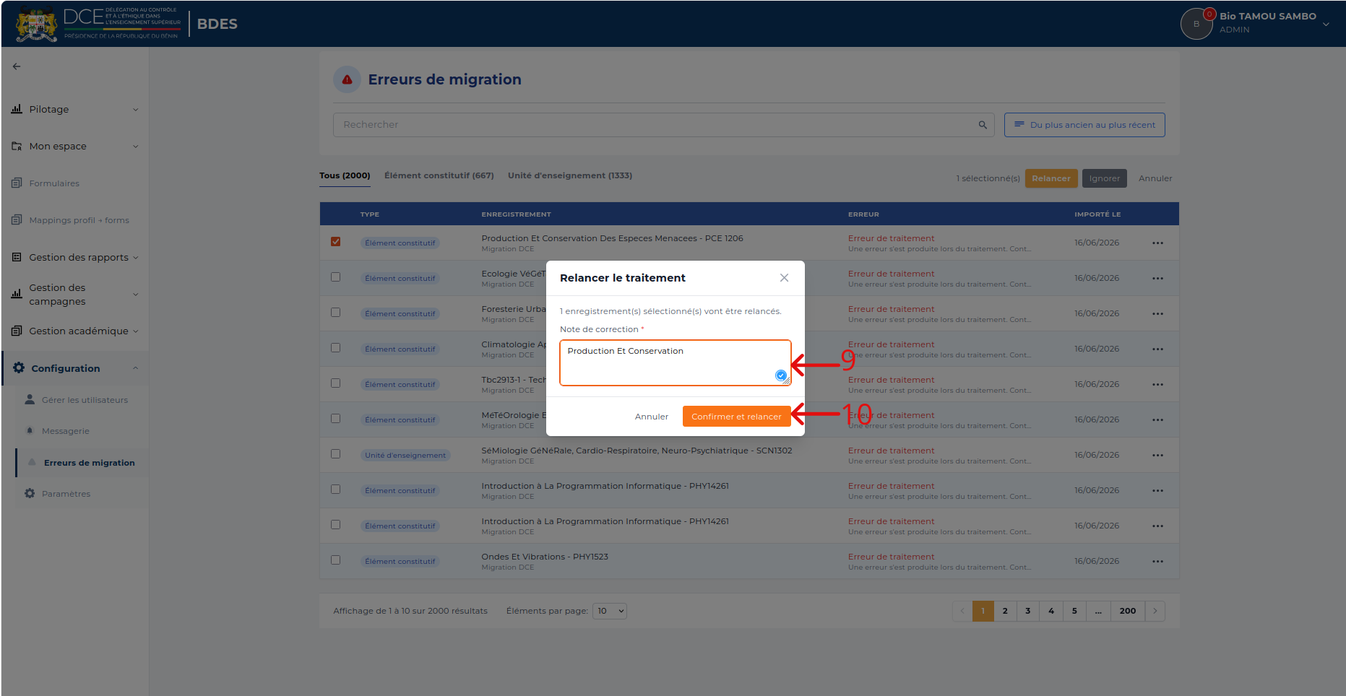Click the Messagerie bell icon
Viewport: 1346px width, 696px height.
[x=30, y=430]
